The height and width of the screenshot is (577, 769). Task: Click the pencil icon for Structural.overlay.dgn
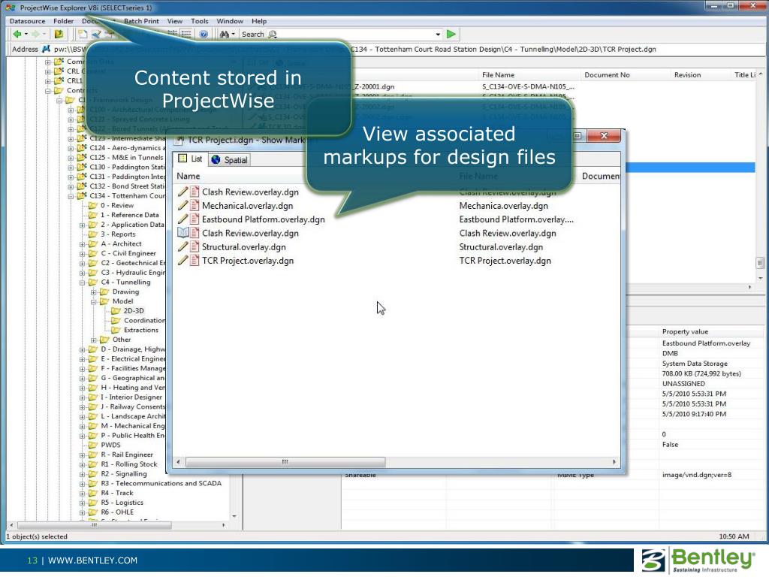tap(182, 246)
